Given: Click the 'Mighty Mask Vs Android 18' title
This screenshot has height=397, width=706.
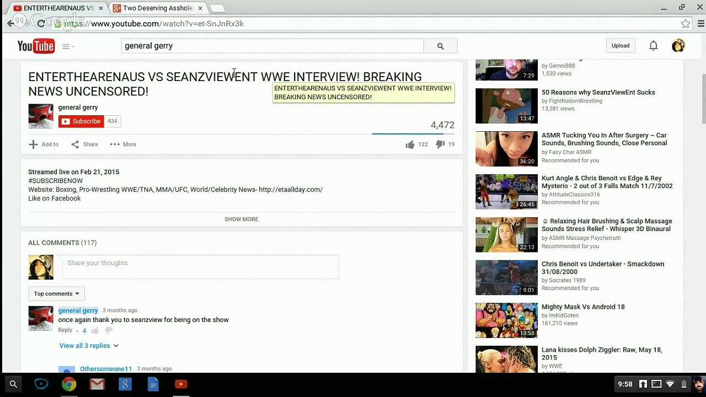Looking at the screenshot, I should pyautogui.click(x=583, y=307).
